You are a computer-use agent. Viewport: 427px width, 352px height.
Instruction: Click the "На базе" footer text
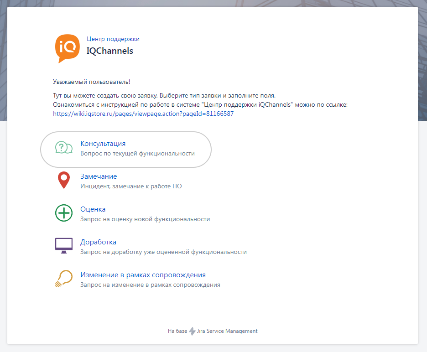point(177,331)
